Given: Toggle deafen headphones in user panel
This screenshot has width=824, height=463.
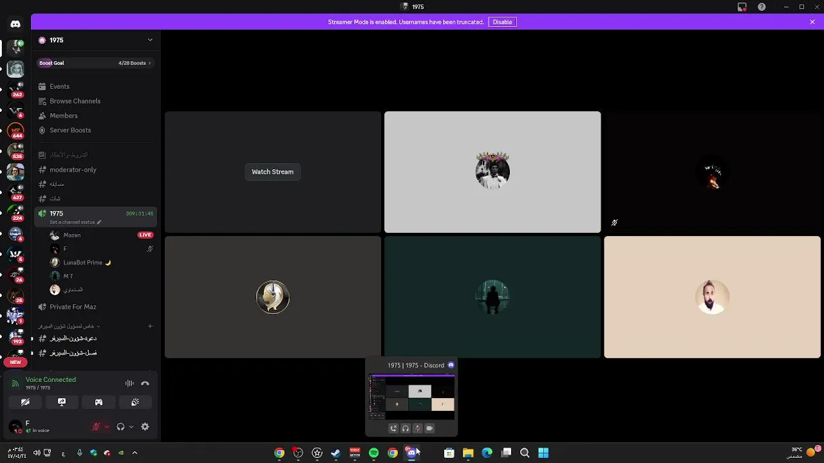Looking at the screenshot, I should tap(120, 426).
